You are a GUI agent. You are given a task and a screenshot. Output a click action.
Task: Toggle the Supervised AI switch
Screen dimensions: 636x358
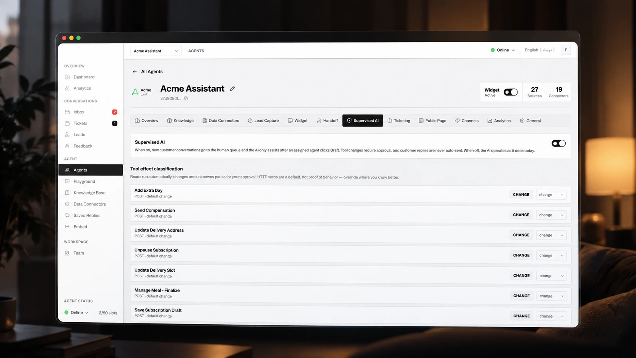[558, 143]
